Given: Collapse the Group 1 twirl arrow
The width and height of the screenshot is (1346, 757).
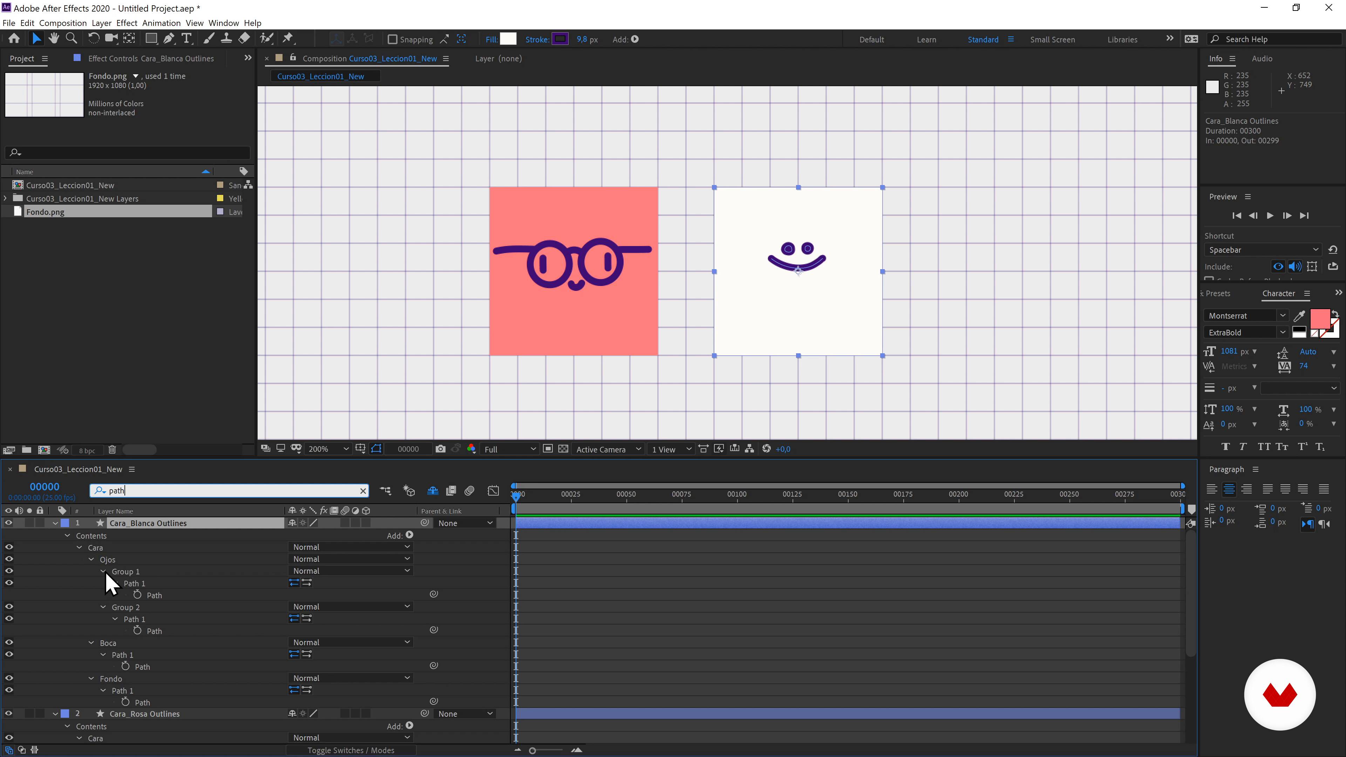Looking at the screenshot, I should 103,572.
